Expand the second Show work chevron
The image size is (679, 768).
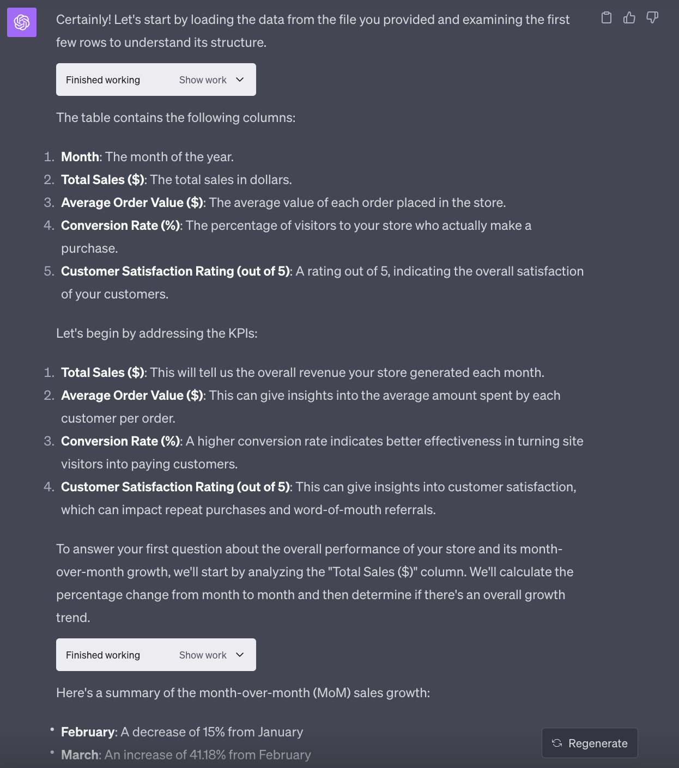tap(240, 655)
